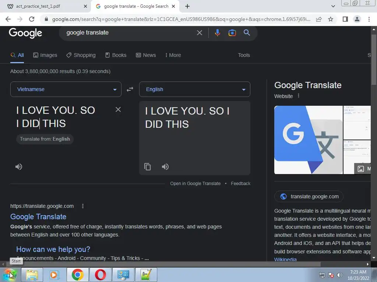Open the Chrome profile avatar
Image resolution: width=377 pixels, height=282 pixels.
[357, 19]
